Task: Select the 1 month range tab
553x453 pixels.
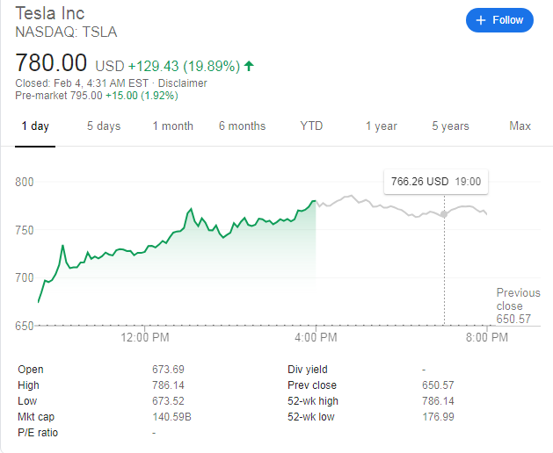Action: pyautogui.click(x=172, y=126)
